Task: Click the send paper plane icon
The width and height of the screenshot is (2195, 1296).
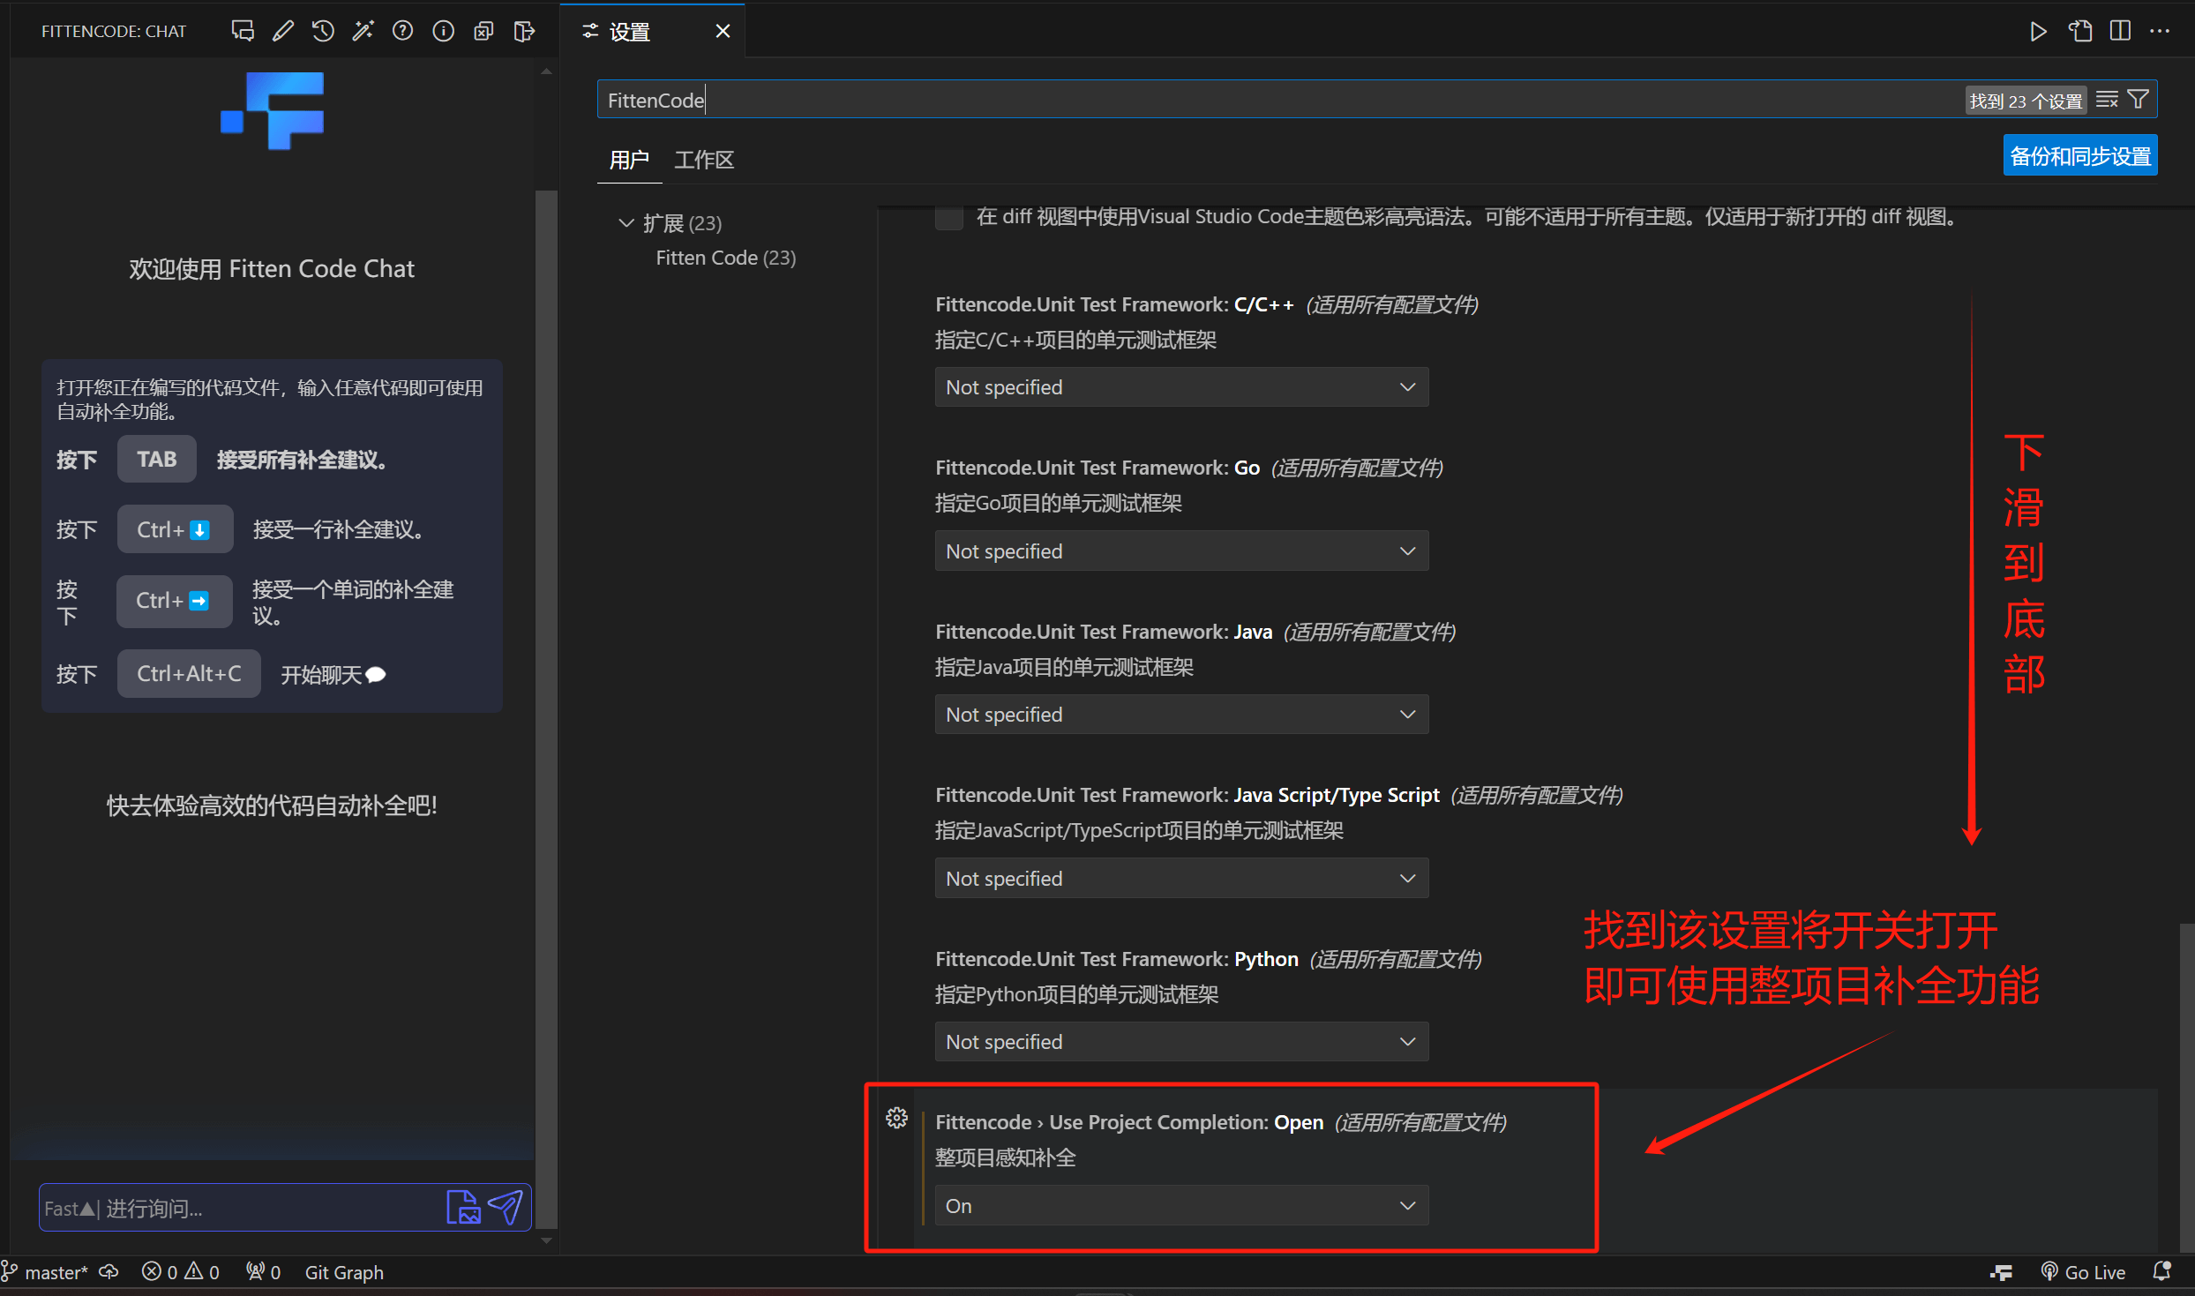Action: (x=506, y=1206)
